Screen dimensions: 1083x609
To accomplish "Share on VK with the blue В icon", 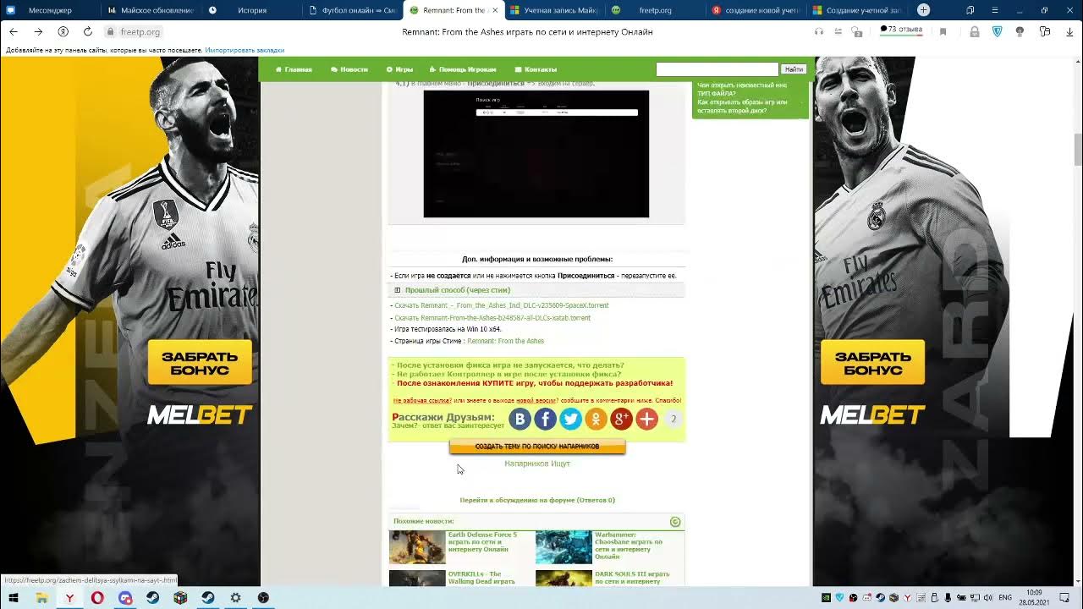I will pyautogui.click(x=520, y=419).
